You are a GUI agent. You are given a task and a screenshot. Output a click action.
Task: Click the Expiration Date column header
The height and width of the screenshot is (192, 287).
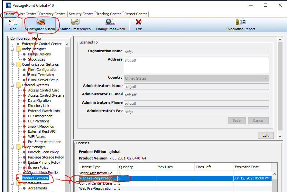(x=252, y=167)
